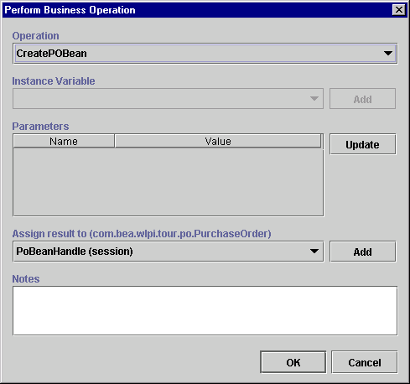The height and width of the screenshot is (384, 410).
Task: Click the Value column header
Action: tap(218, 141)
